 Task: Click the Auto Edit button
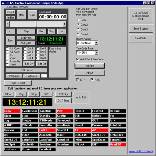81,97
